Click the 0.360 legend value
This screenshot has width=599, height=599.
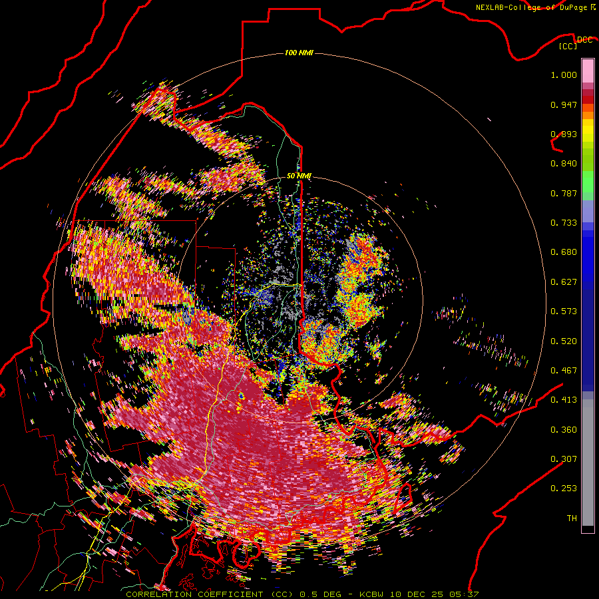pos(564,430)
